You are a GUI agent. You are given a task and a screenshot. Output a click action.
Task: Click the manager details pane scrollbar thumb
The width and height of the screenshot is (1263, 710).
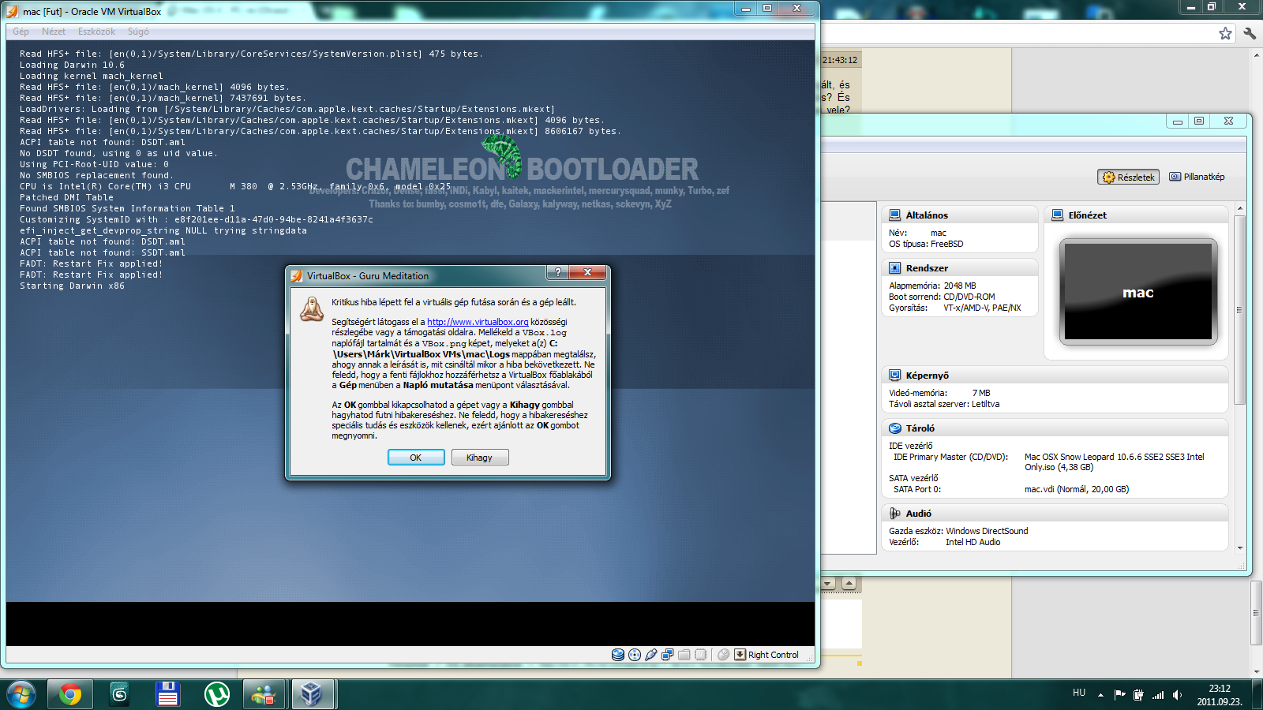1239,310
